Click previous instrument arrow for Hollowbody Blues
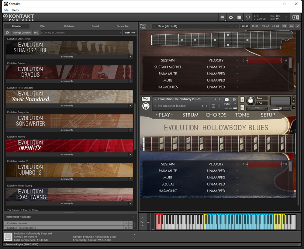Viewport: 304px width, 249px height. click(x=215, y=99)
